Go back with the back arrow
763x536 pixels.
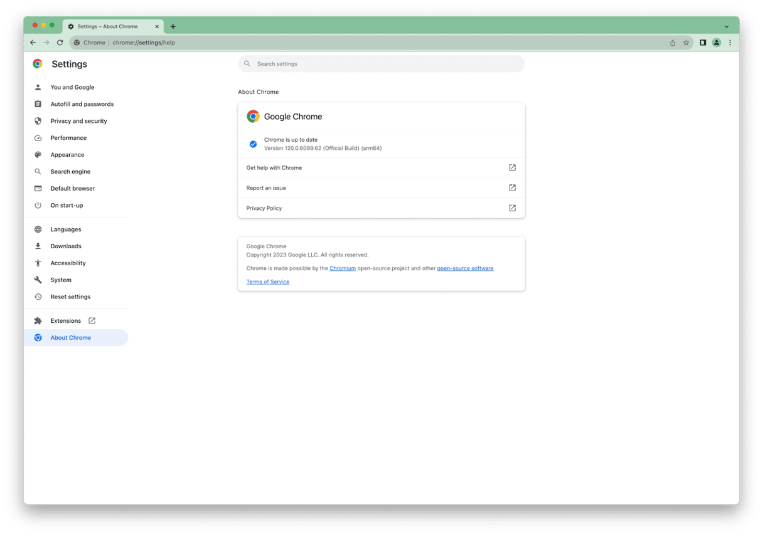click(x=33, y=43)
